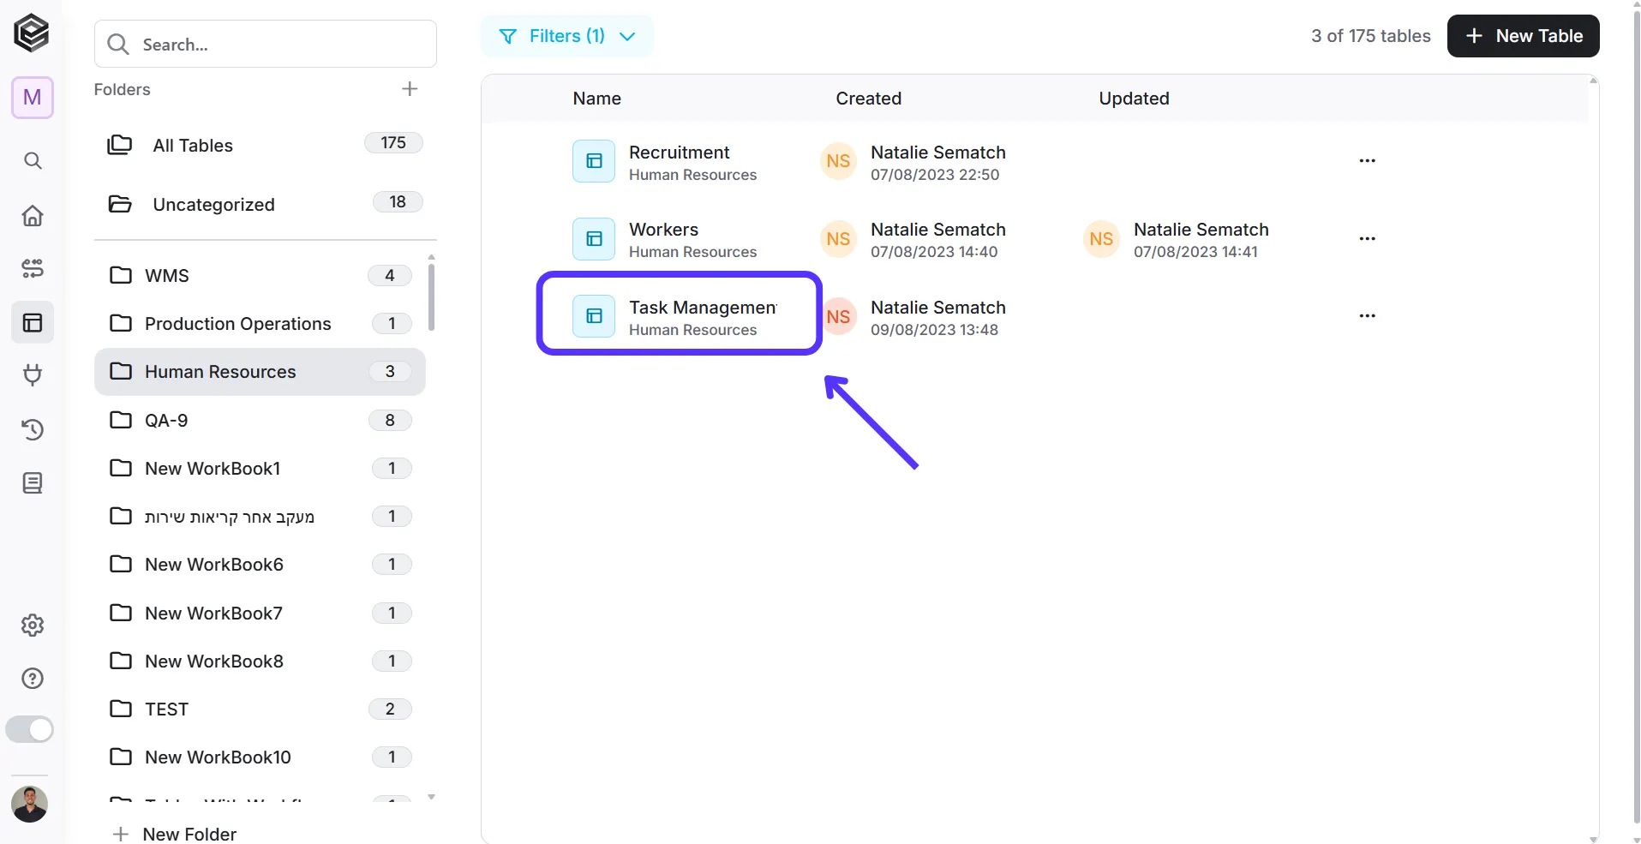The width and height of the screenshot is (1641, 844).
Task: Click the app logo icon in sidebar
Action: click(32, 33)
